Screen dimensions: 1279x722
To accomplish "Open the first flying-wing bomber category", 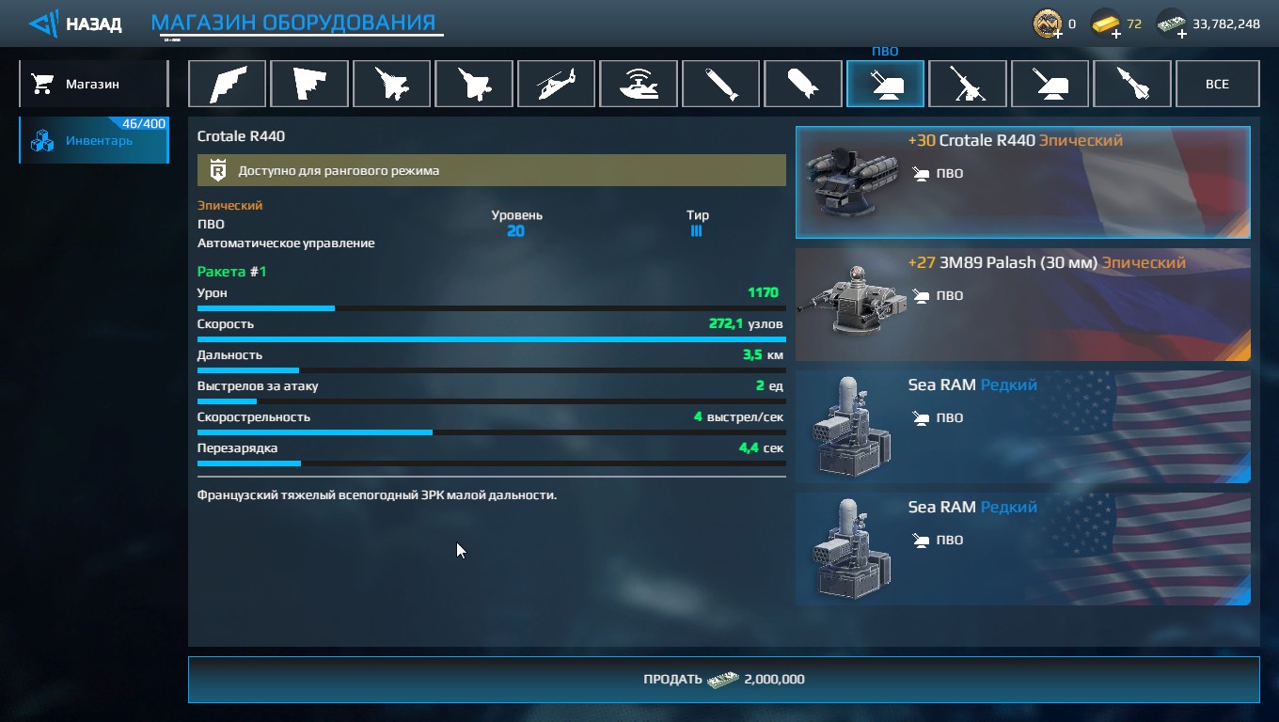I will [x=227, y=84].
